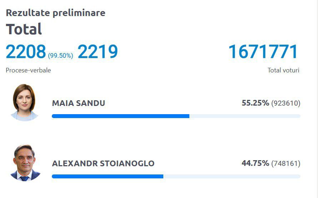Click the 923610 vote count
318x198 pixels.
coord(286,103)
